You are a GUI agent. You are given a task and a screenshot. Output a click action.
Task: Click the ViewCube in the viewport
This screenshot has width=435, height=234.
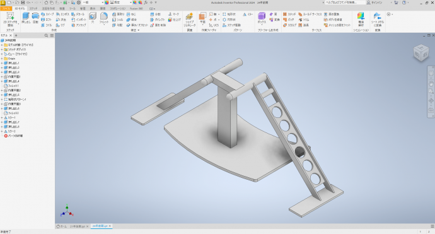[x=421, y=53]
